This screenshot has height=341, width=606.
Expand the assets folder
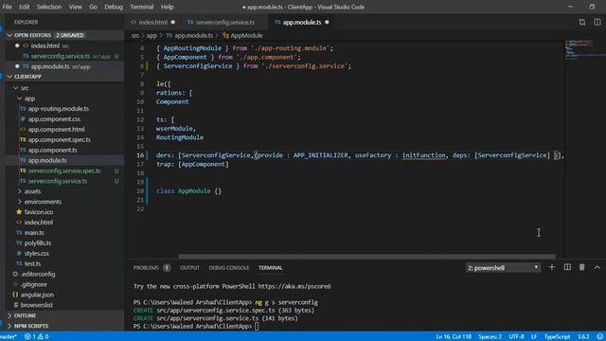[x=32, y=191]
